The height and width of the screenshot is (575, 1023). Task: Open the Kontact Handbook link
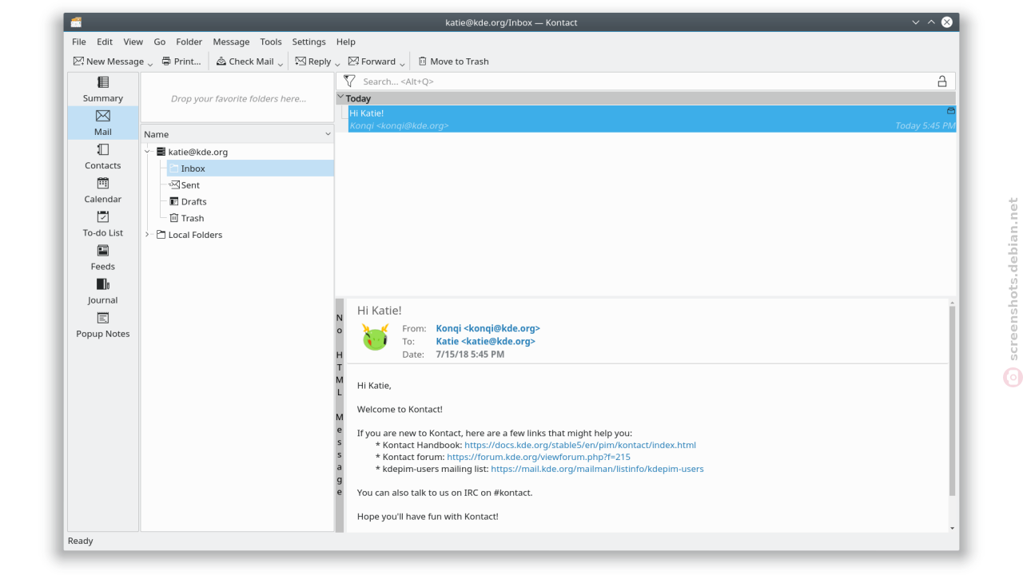tap(580, 445)
